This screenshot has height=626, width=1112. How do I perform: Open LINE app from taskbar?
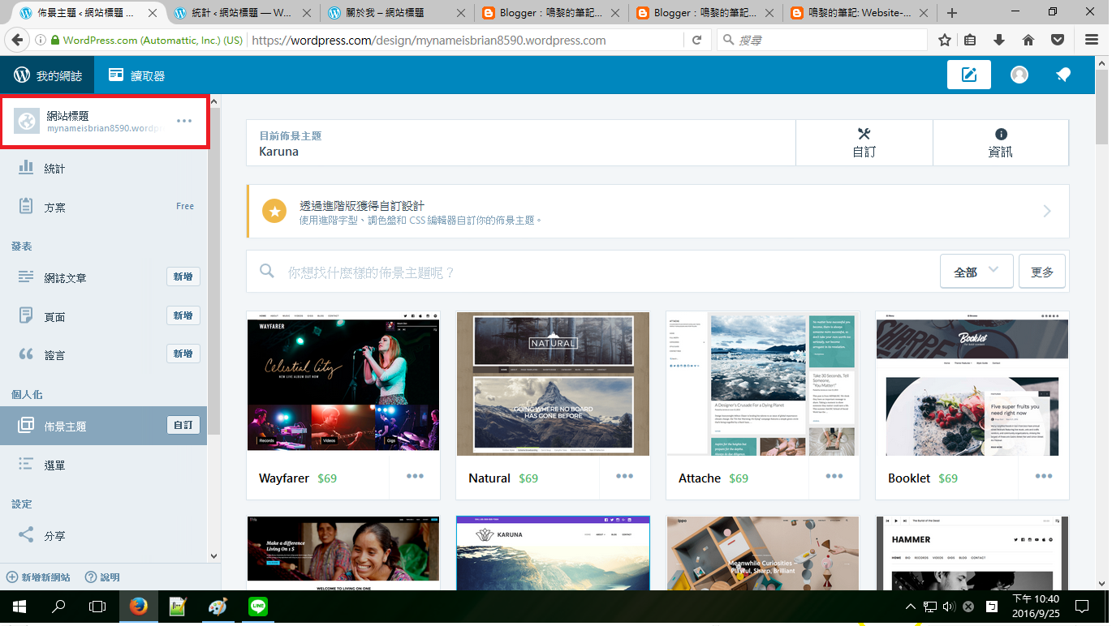click(258, 607)
